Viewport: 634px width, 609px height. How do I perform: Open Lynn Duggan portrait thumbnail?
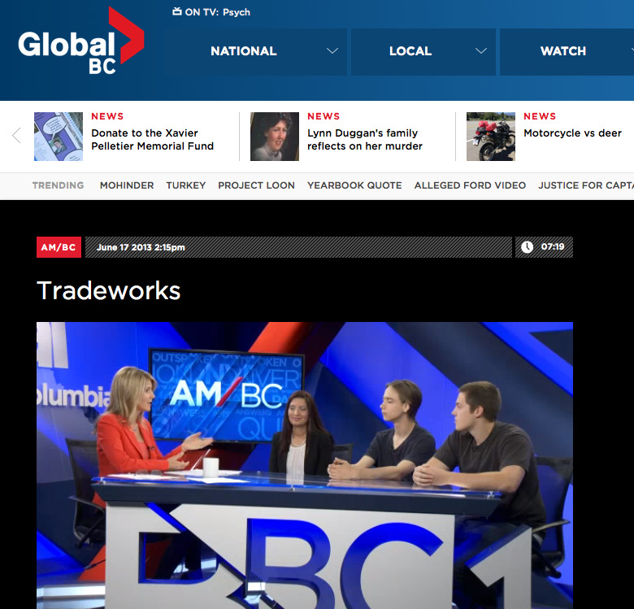point(275,137)
